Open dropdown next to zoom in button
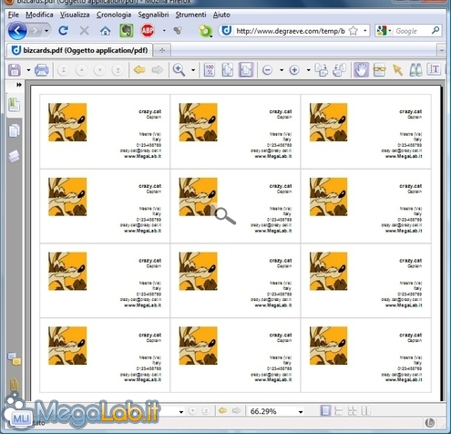Image resolution: width=451 pixels, height=434 pixels. tap(308, 70)
